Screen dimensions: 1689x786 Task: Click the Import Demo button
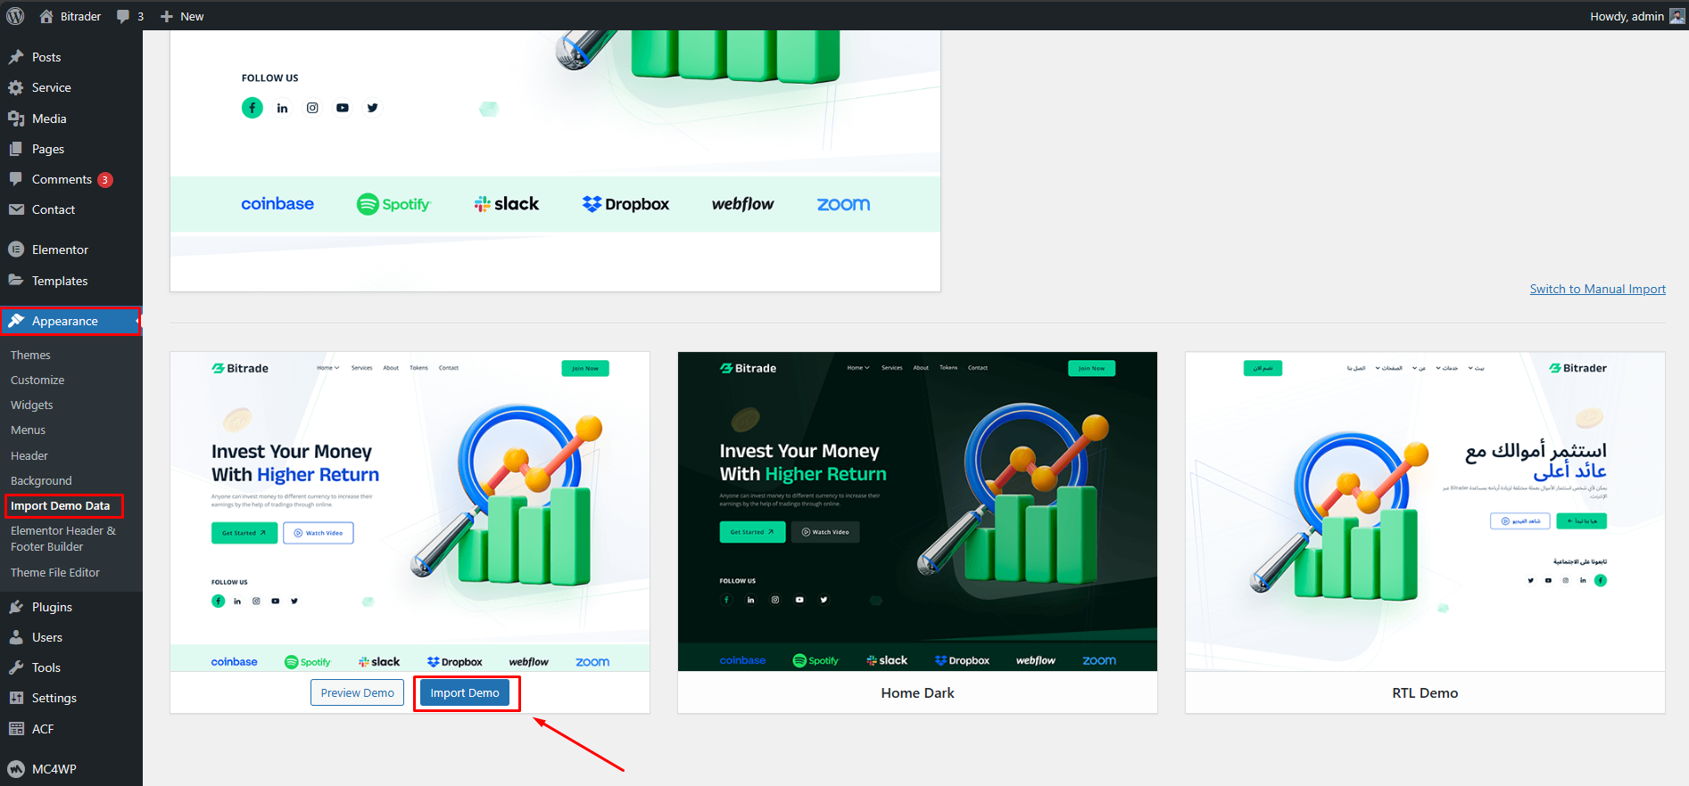(465, 692)
